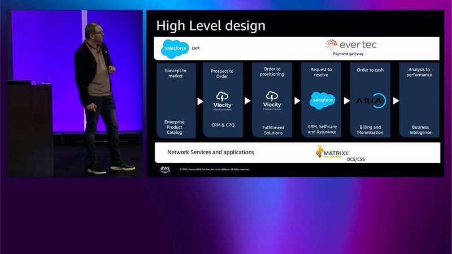The image size is (452, 254).
Task: Open the MATRIXX Software logo above OCS/CSS
Action: [333, 152]
